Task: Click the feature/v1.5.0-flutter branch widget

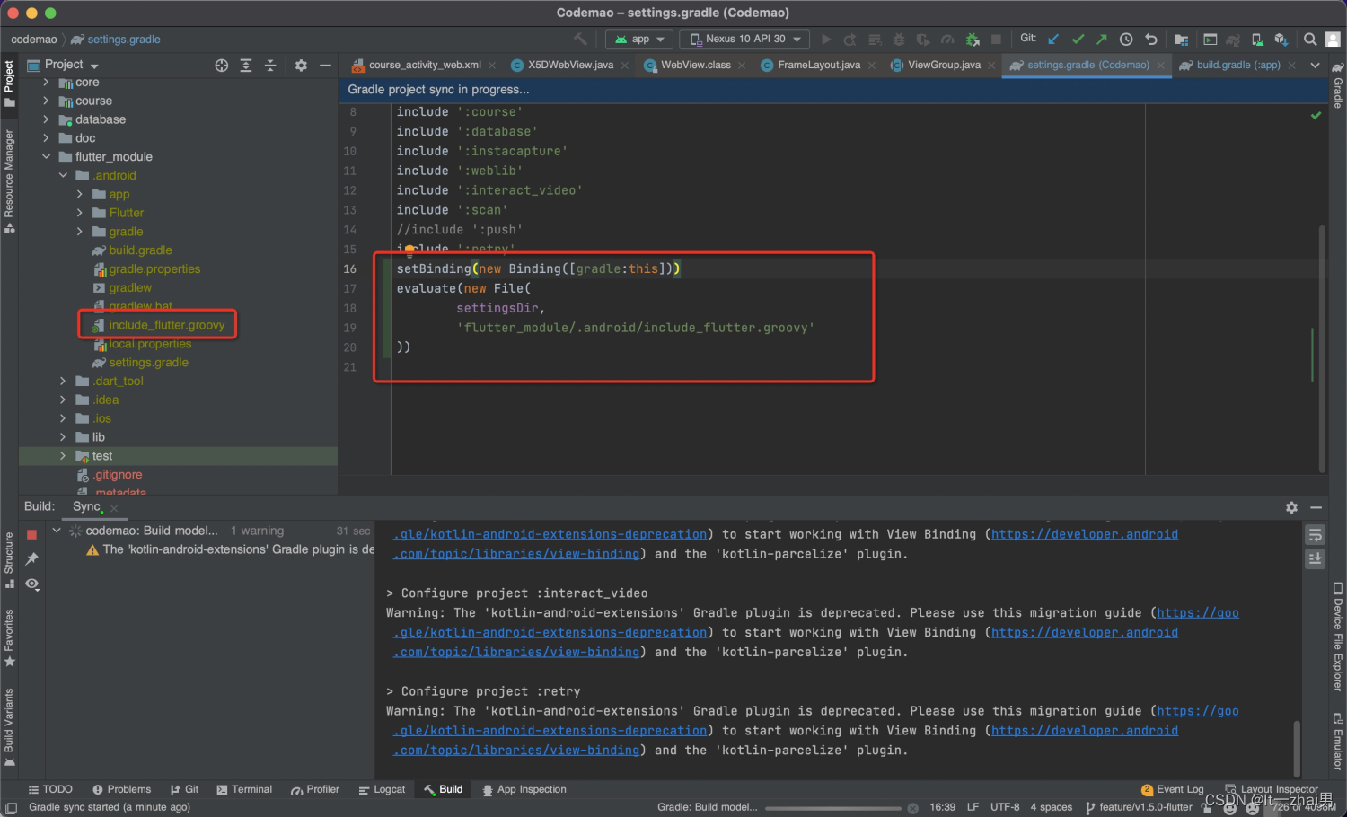Action: pos(1140,807)
